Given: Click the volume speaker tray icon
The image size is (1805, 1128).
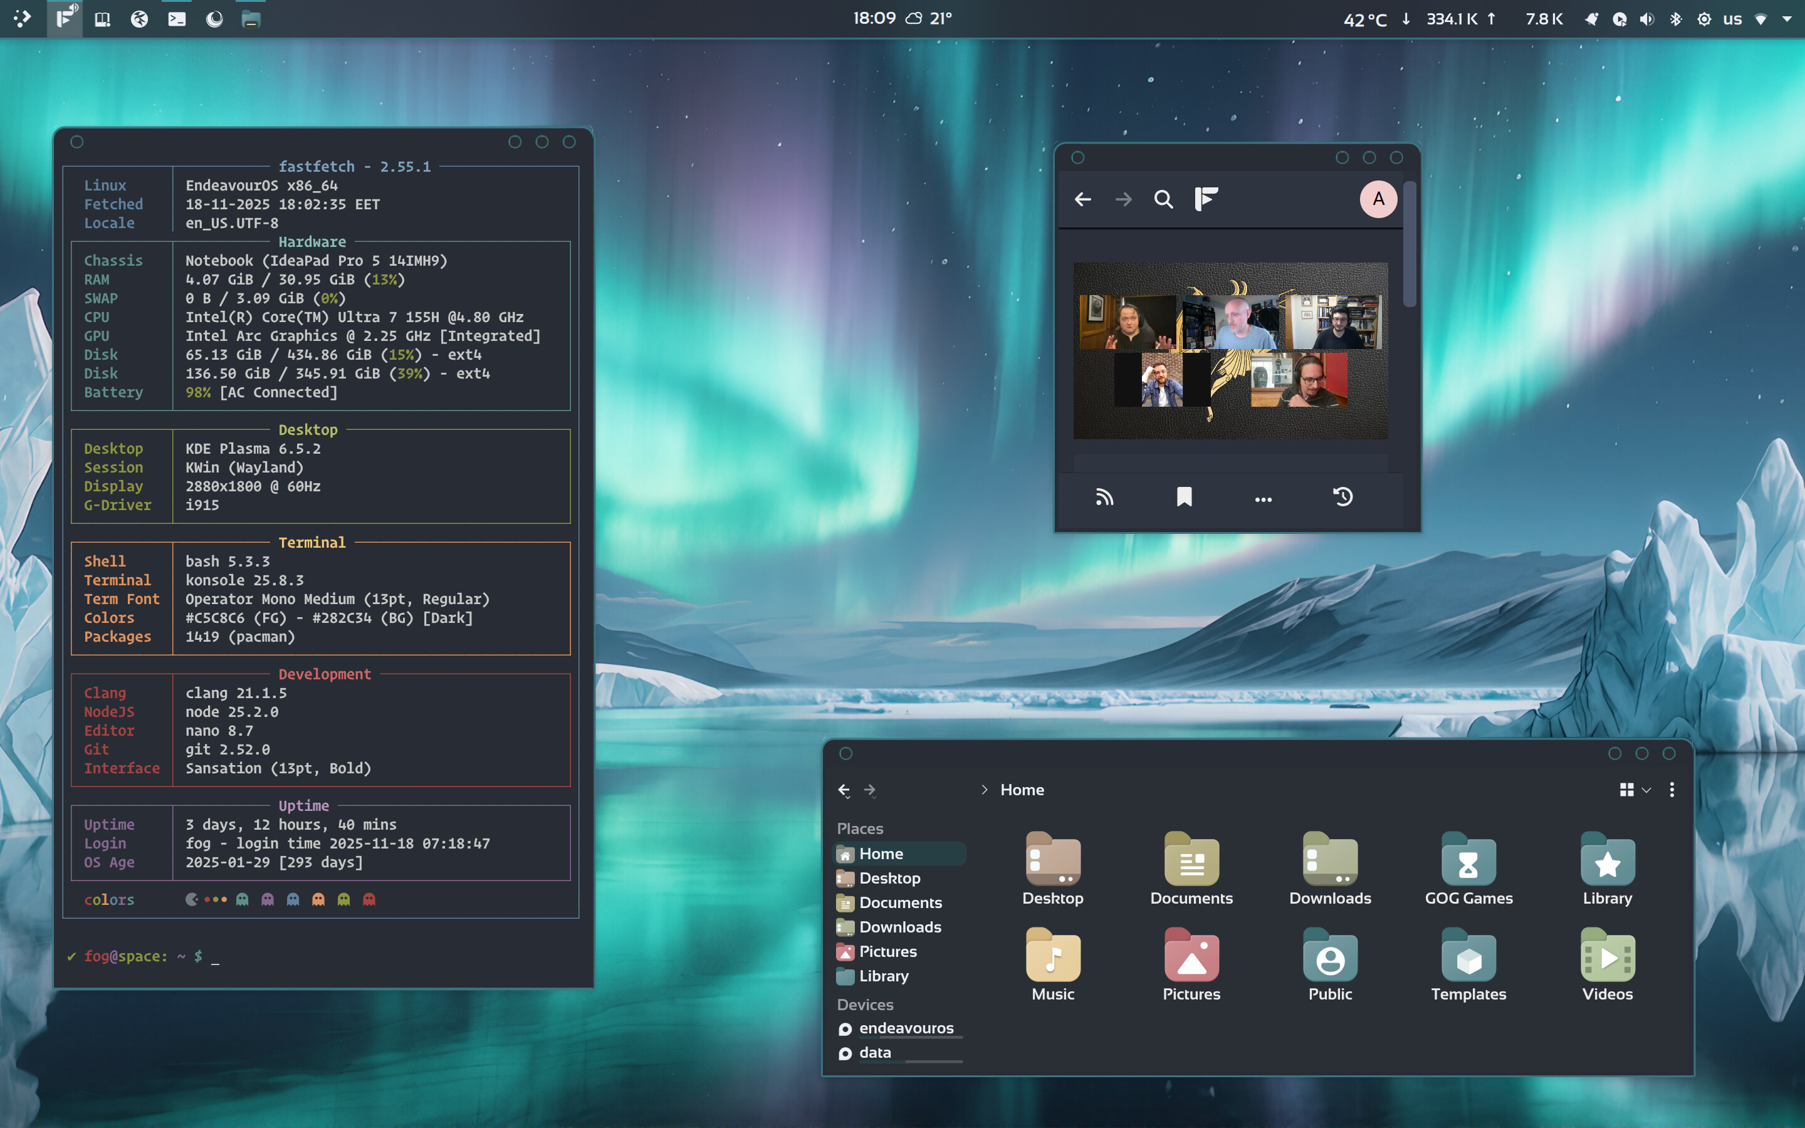Looking at the screenshot, I should [1647, 19].
